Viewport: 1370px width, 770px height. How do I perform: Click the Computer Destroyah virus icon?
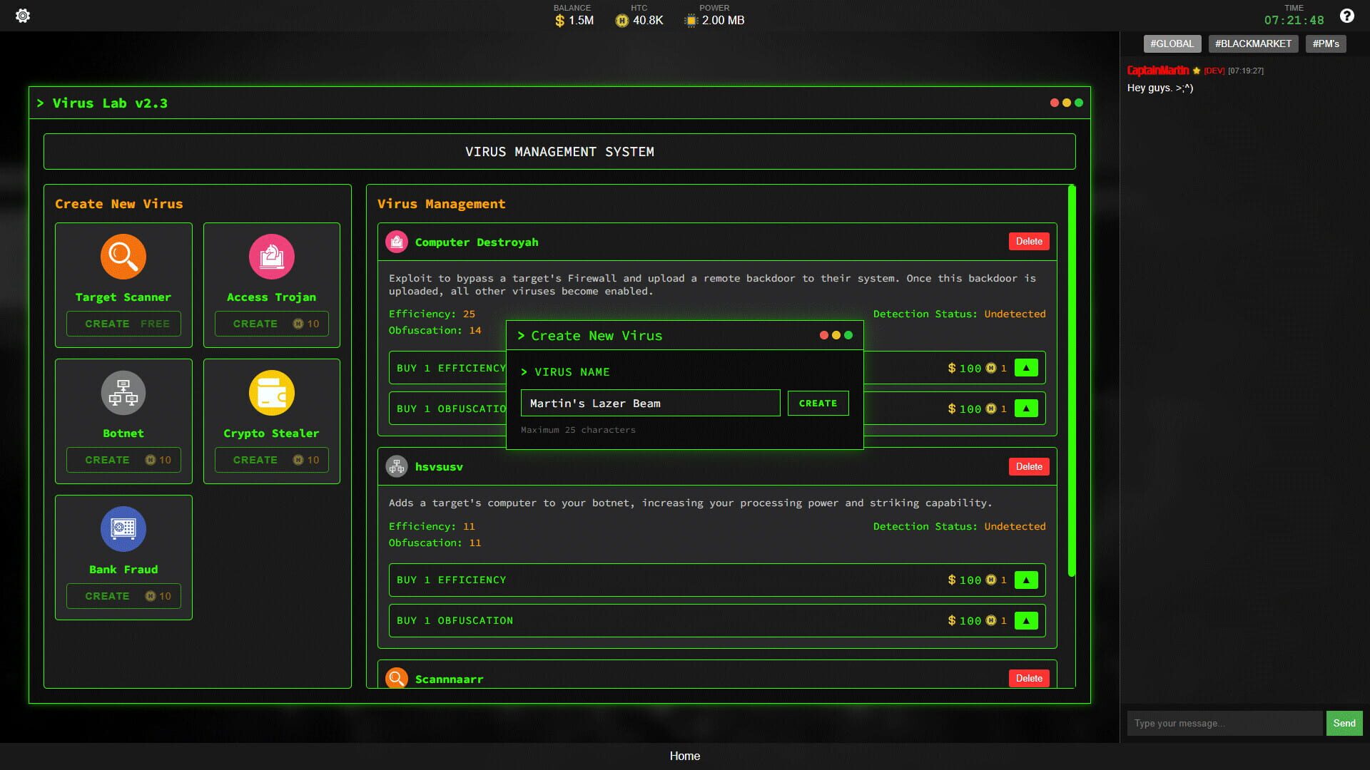point(397,241)
